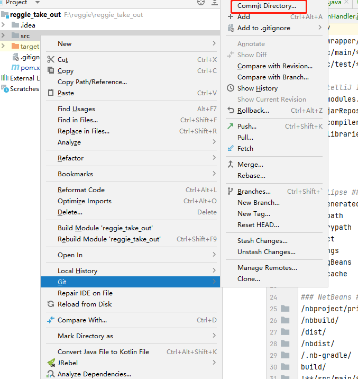Click the Show History clock icon
358x379 pixels.
point(231,88)
